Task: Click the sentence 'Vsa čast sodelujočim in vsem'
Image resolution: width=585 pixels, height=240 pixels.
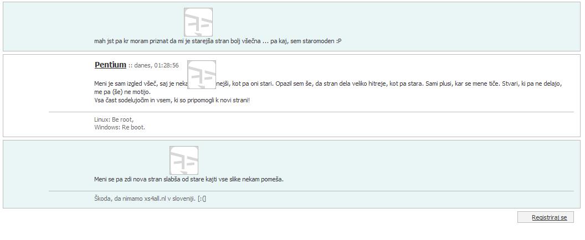Action: coord(172,101)
